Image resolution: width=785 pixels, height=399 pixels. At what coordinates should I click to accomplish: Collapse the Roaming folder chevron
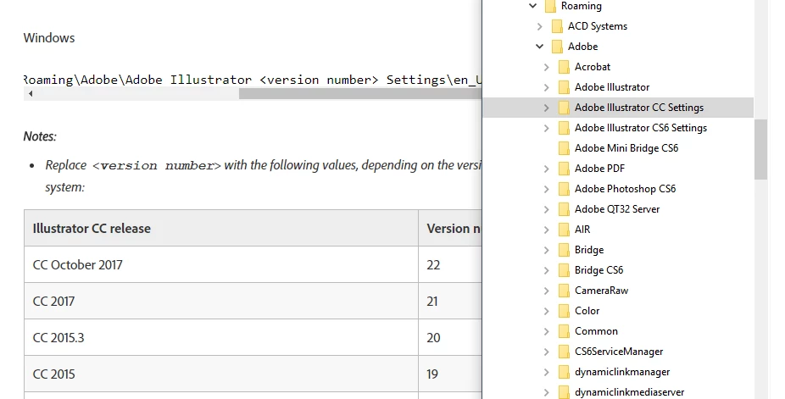532,6
